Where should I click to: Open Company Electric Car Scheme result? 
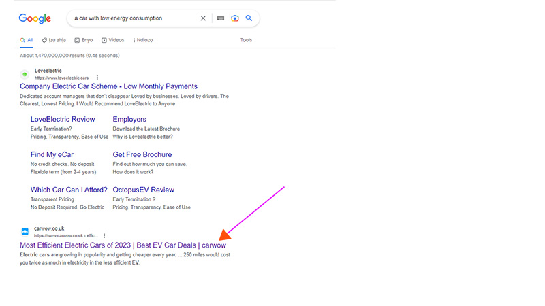108,86
